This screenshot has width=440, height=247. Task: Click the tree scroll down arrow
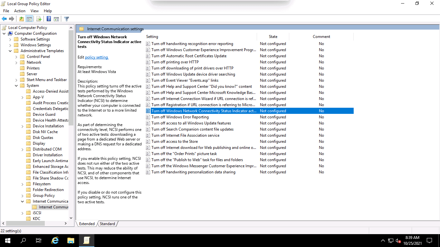pyautogui.click(x=71, y=218)
